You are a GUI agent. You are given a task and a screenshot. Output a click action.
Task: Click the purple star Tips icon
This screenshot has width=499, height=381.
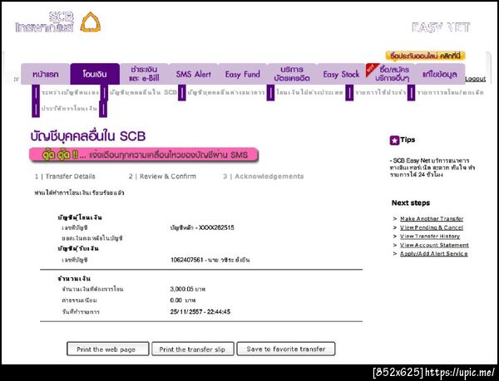[394, 140]
